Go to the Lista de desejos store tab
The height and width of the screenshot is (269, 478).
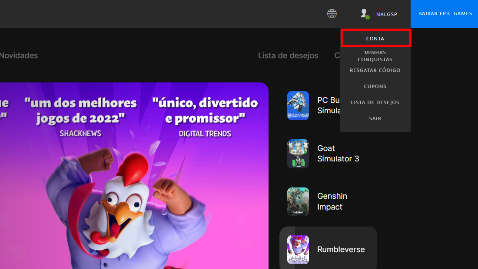click(288, 56)
